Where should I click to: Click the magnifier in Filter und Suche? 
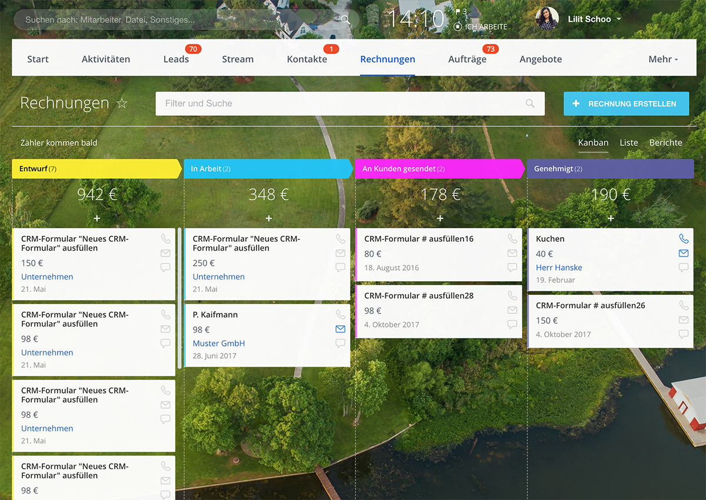click(530, 104)
